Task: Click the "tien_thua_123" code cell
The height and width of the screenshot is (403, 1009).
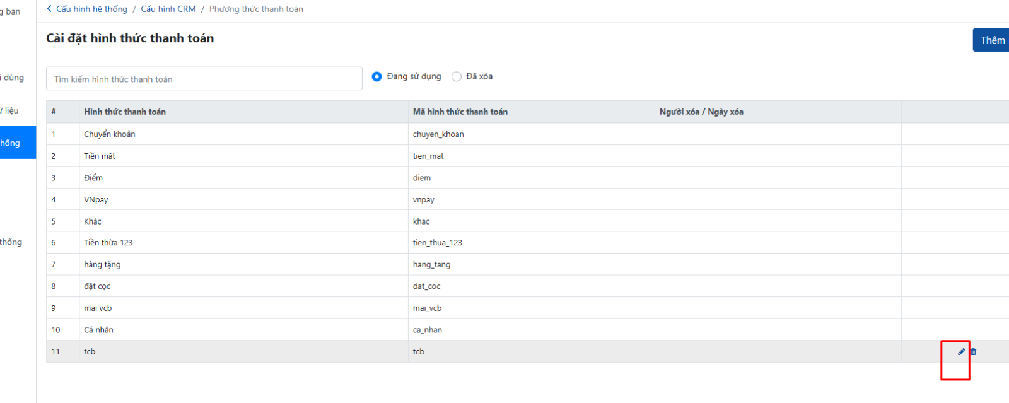Action: tap(437, 243)
